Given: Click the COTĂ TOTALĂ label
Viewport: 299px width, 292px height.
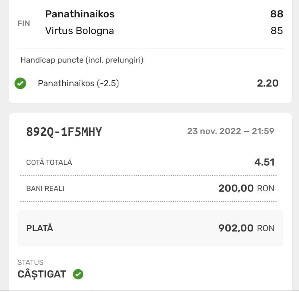Looking at the screenshot, I should pyautogui.click(x=49, y=163).
